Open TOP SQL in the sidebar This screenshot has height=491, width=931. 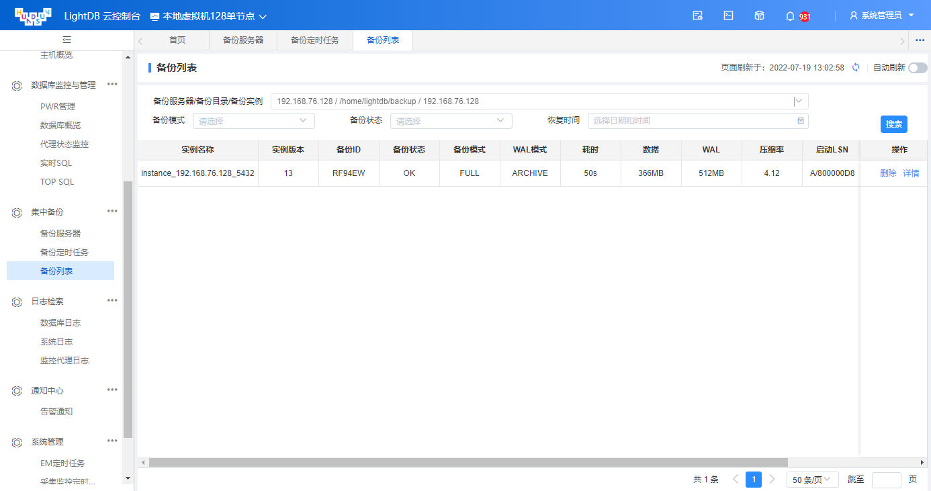57,182
